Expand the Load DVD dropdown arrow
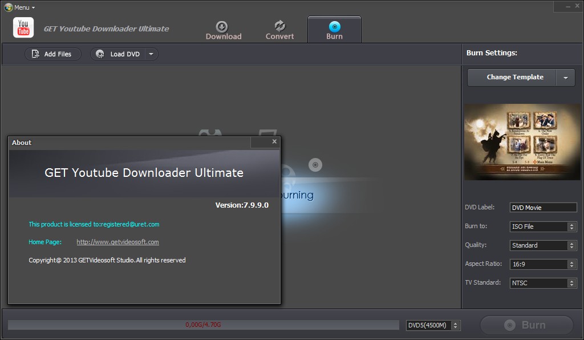This screenshot has width=584, height=340. click(151, 54)
